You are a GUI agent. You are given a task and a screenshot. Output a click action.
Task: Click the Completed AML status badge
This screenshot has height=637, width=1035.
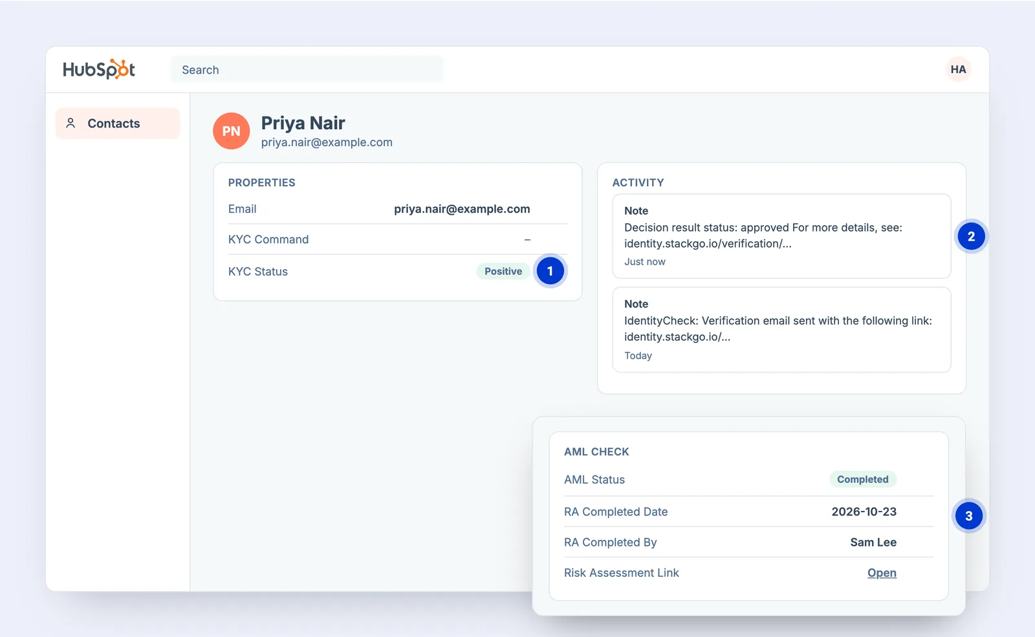click(x=862, y=479)
